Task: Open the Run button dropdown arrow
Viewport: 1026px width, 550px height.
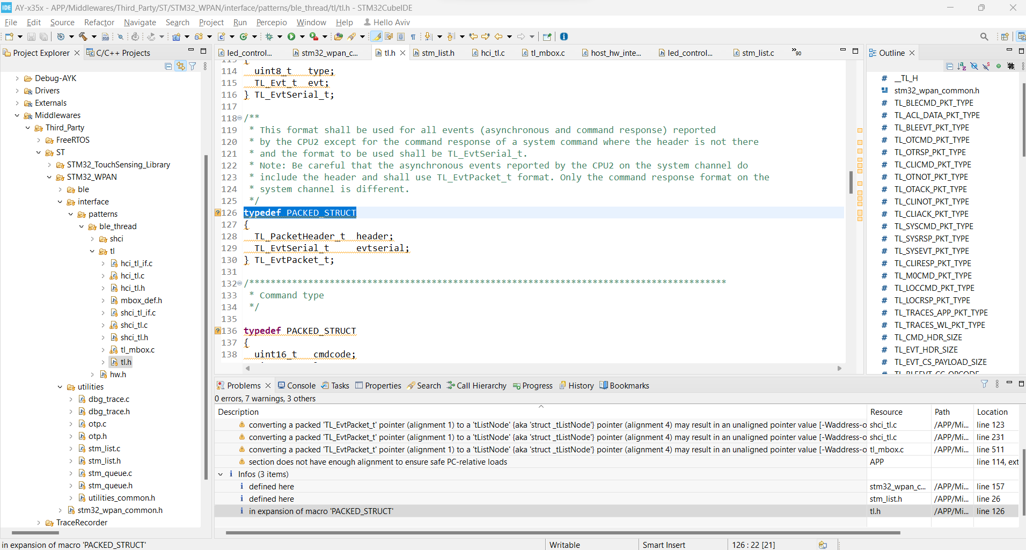Action: 302,36
